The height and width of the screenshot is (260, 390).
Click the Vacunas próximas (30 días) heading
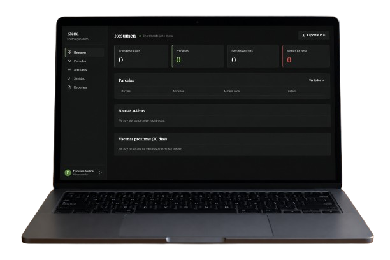tap(143, 139)
